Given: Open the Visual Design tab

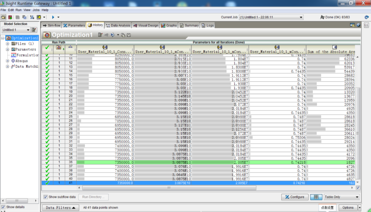Looking at the screenshot, I should coord(145,25).
